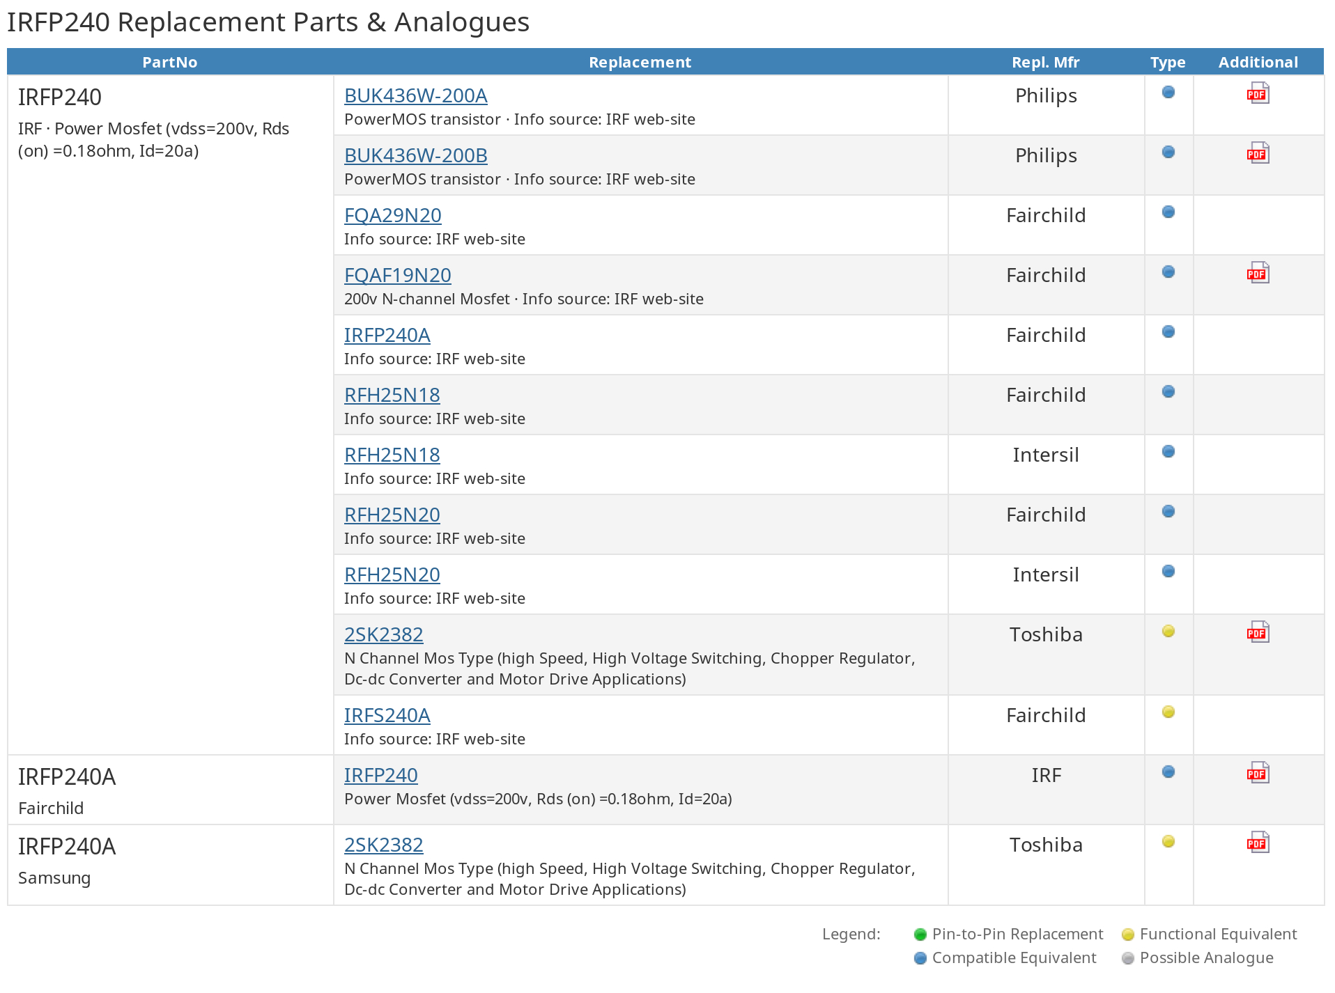Open the FQA29N20 part link
1335x993 pixels.
point(392,215)
